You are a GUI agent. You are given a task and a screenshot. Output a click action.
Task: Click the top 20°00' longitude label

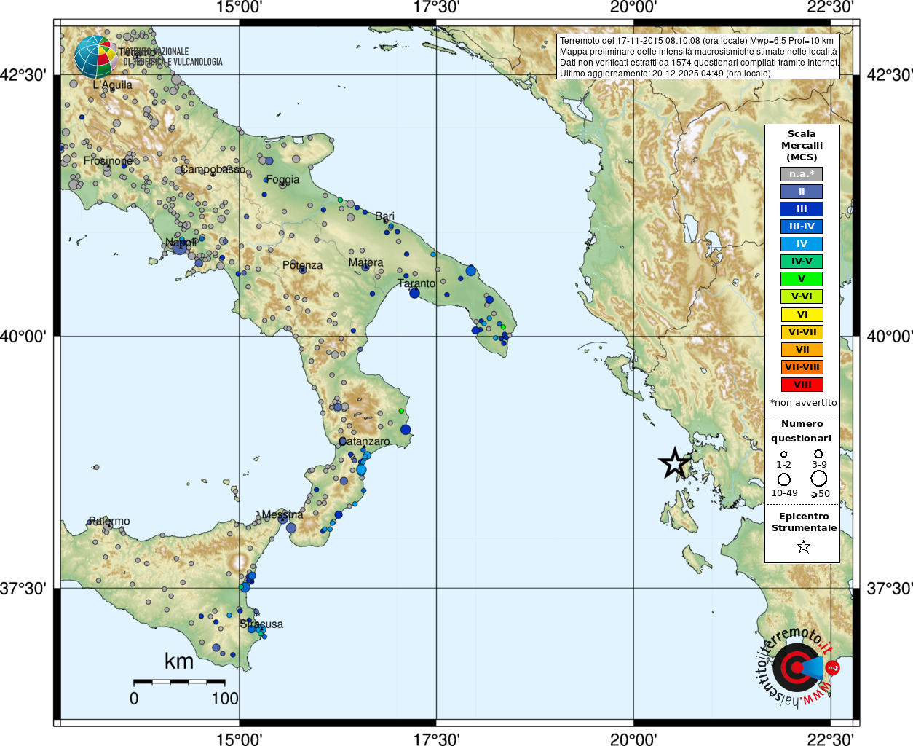click(633, 8)
